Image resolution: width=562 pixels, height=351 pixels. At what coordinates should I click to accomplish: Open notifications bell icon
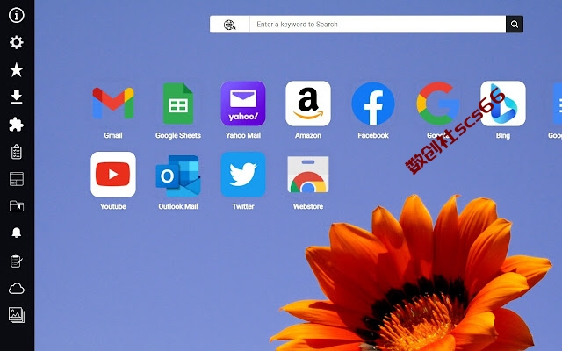tap(17, 233)
